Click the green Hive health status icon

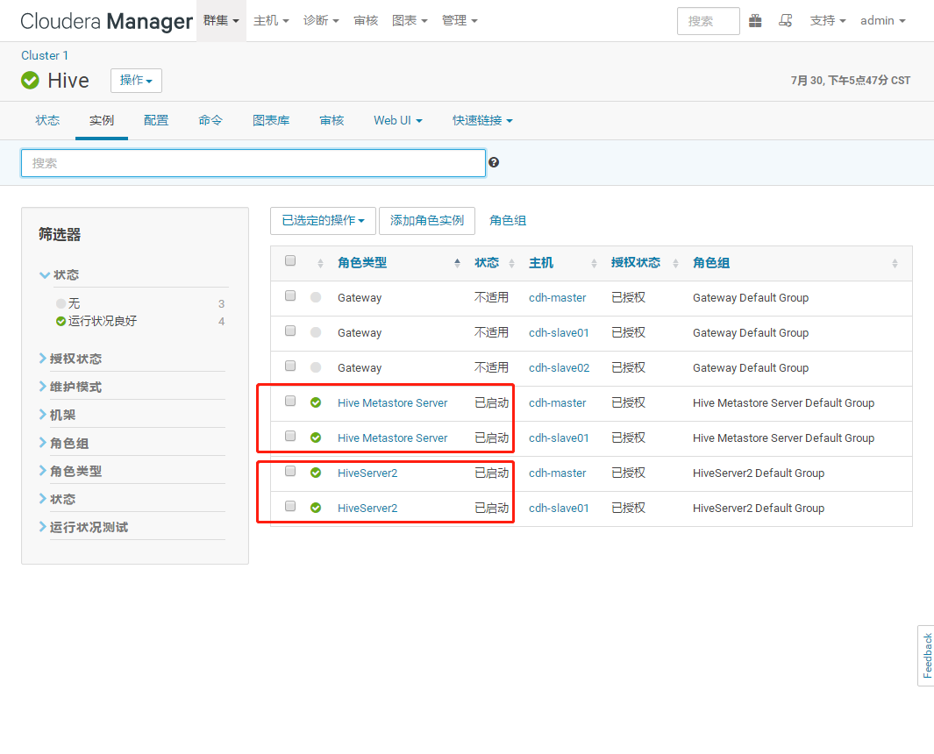(x=30, y=80)
